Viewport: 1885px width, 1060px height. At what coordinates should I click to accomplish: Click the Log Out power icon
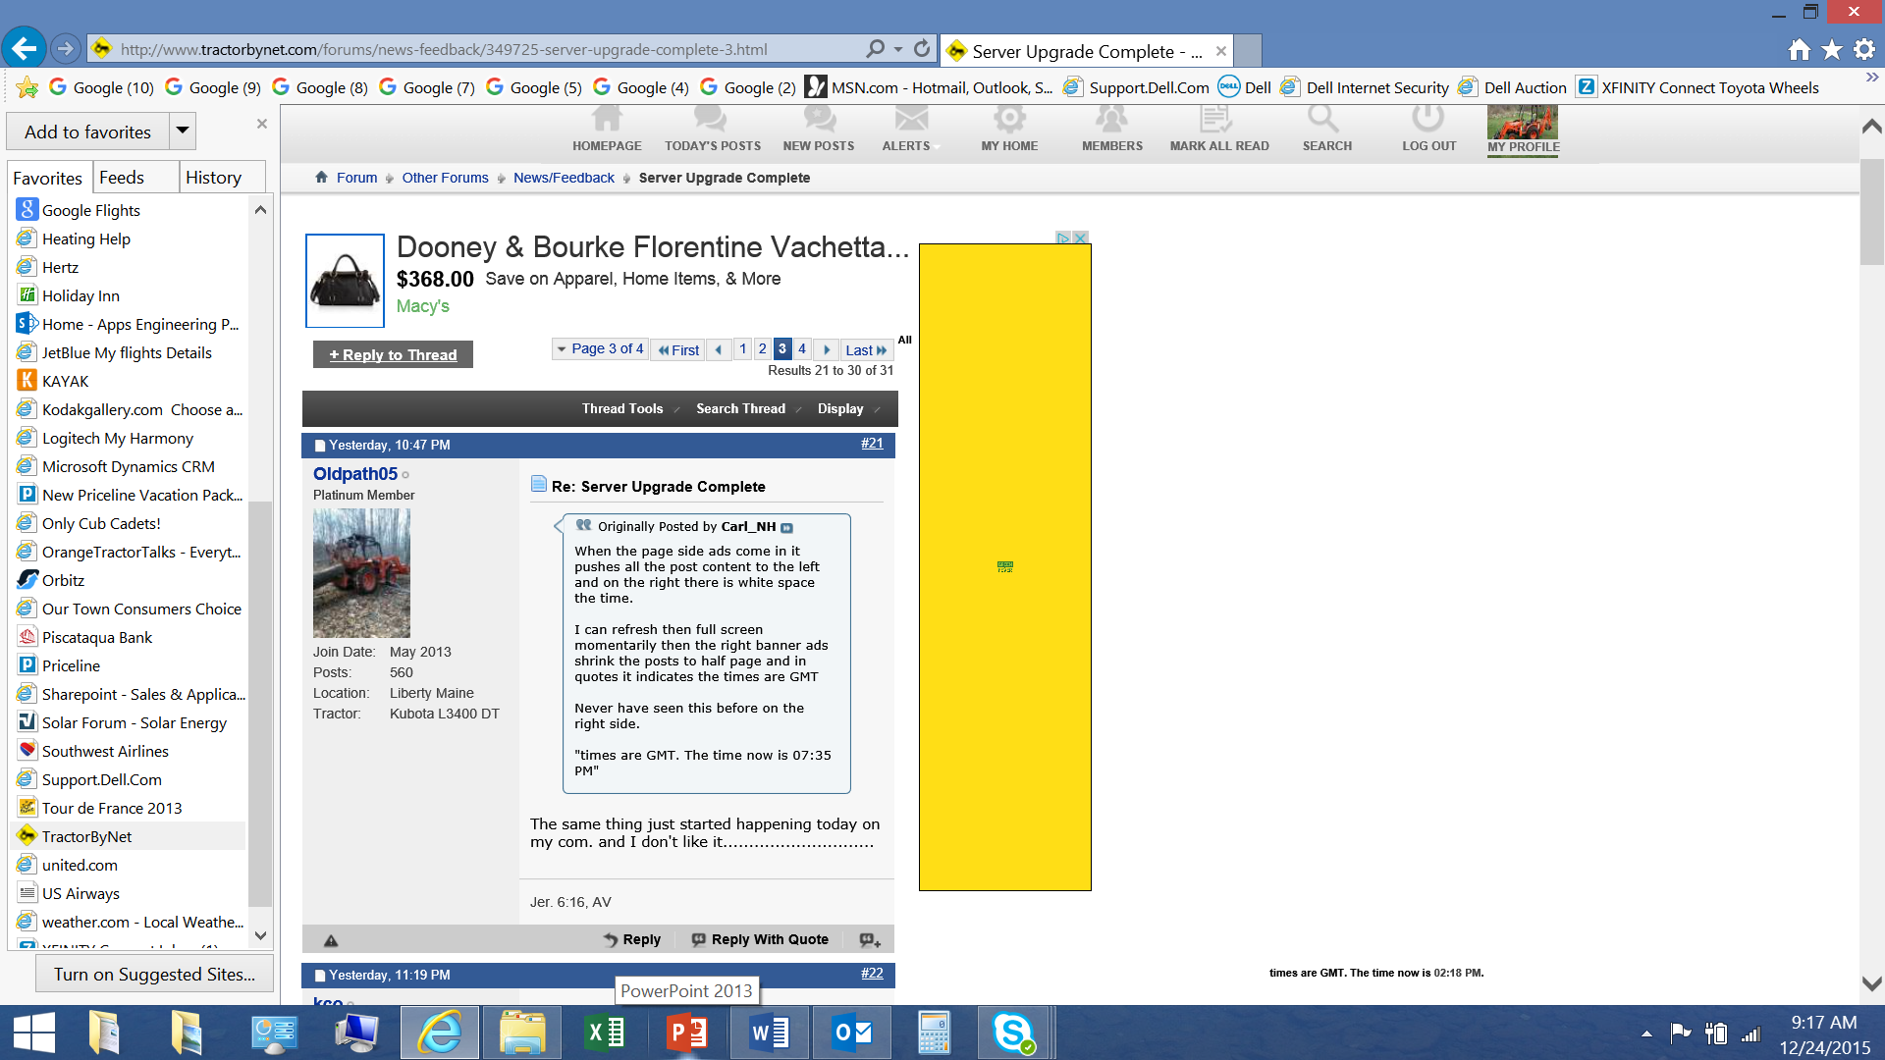tap(1427, 120)
